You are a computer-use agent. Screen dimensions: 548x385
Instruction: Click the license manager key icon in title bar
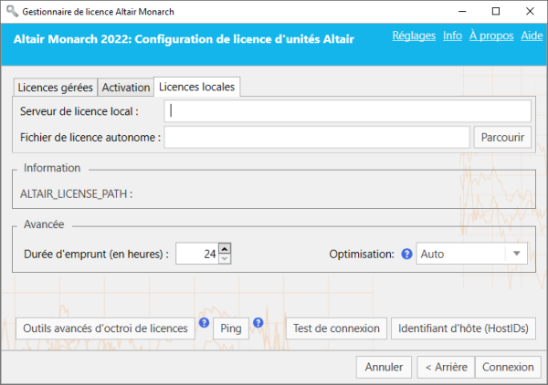pyautogui.click(x=12, y=11)
